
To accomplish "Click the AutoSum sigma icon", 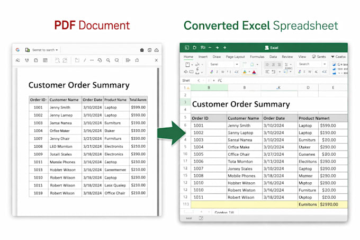I will pyautogui.click(x=286, y=65).
